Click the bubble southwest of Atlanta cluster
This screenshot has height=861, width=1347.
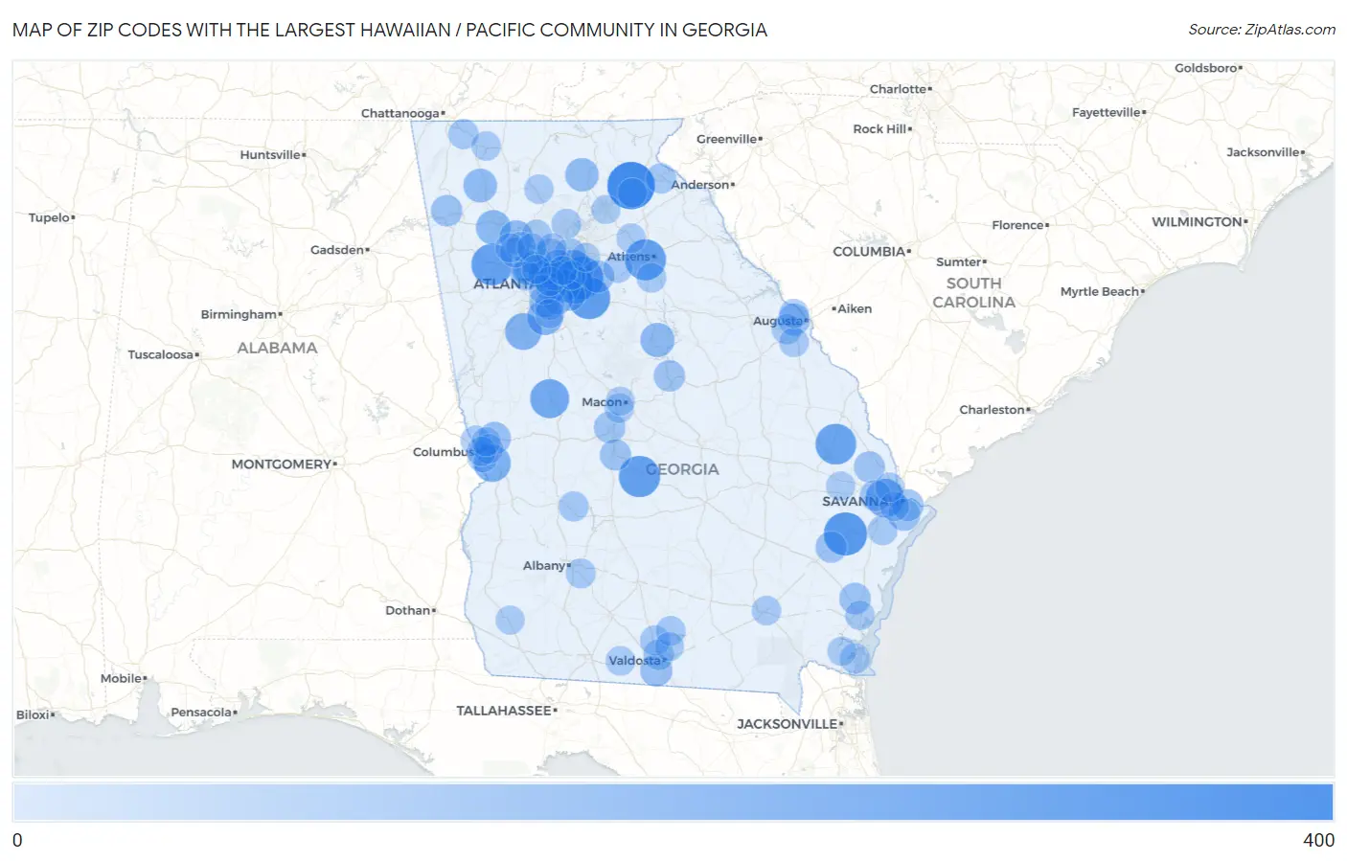tap(523, 331)
